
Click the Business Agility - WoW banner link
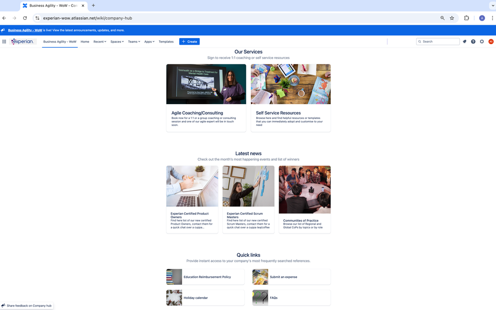coord(25,30)
